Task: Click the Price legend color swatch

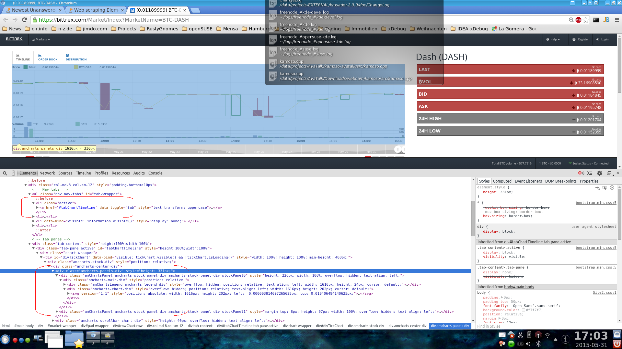Action: tap(25, 67)
